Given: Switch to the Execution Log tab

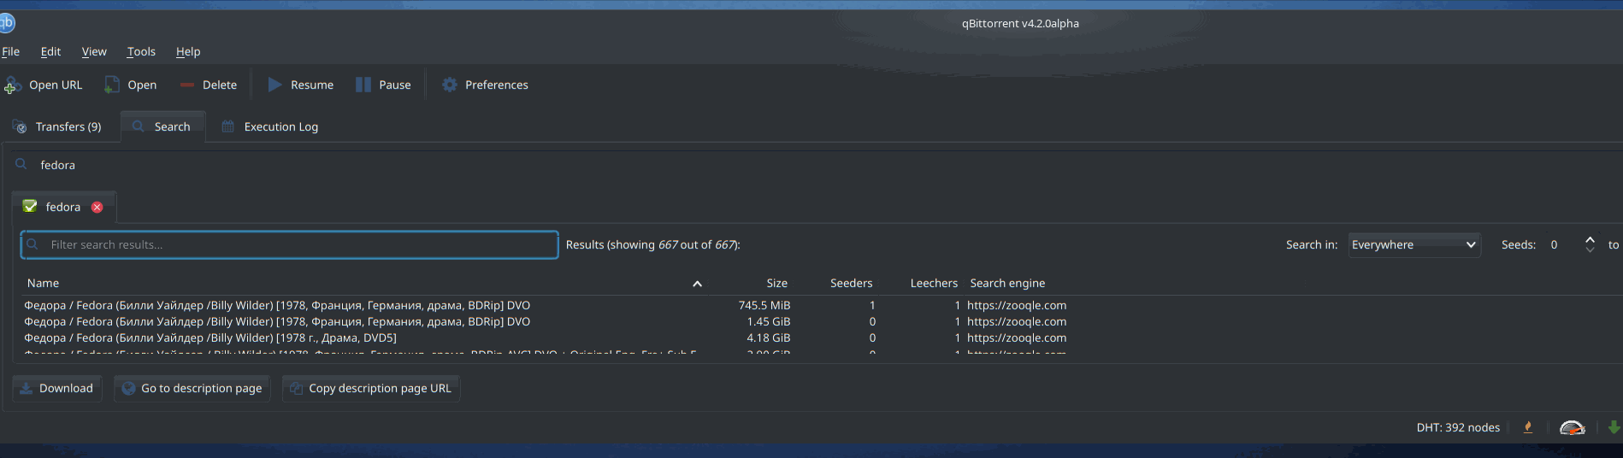Looking at the screenshot, I should tap(270, 126).
